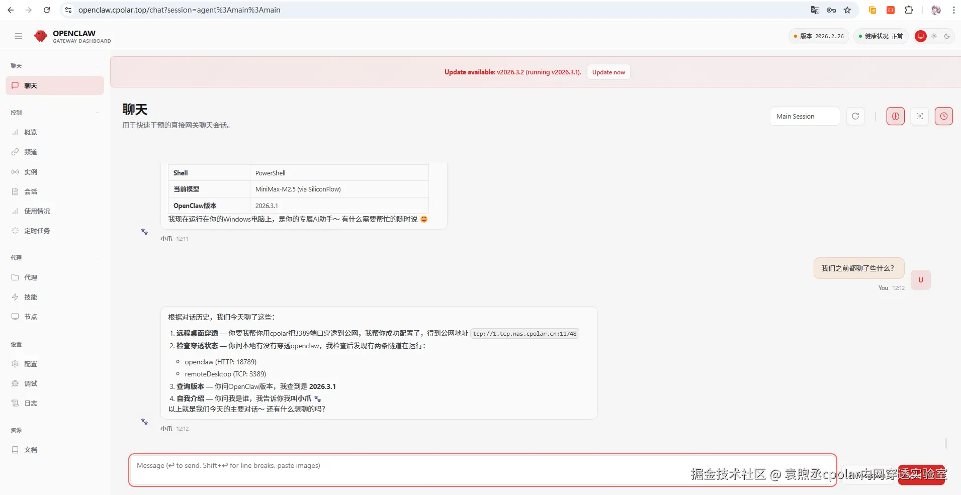Click the 聊天 page heading

coord(135,110)
